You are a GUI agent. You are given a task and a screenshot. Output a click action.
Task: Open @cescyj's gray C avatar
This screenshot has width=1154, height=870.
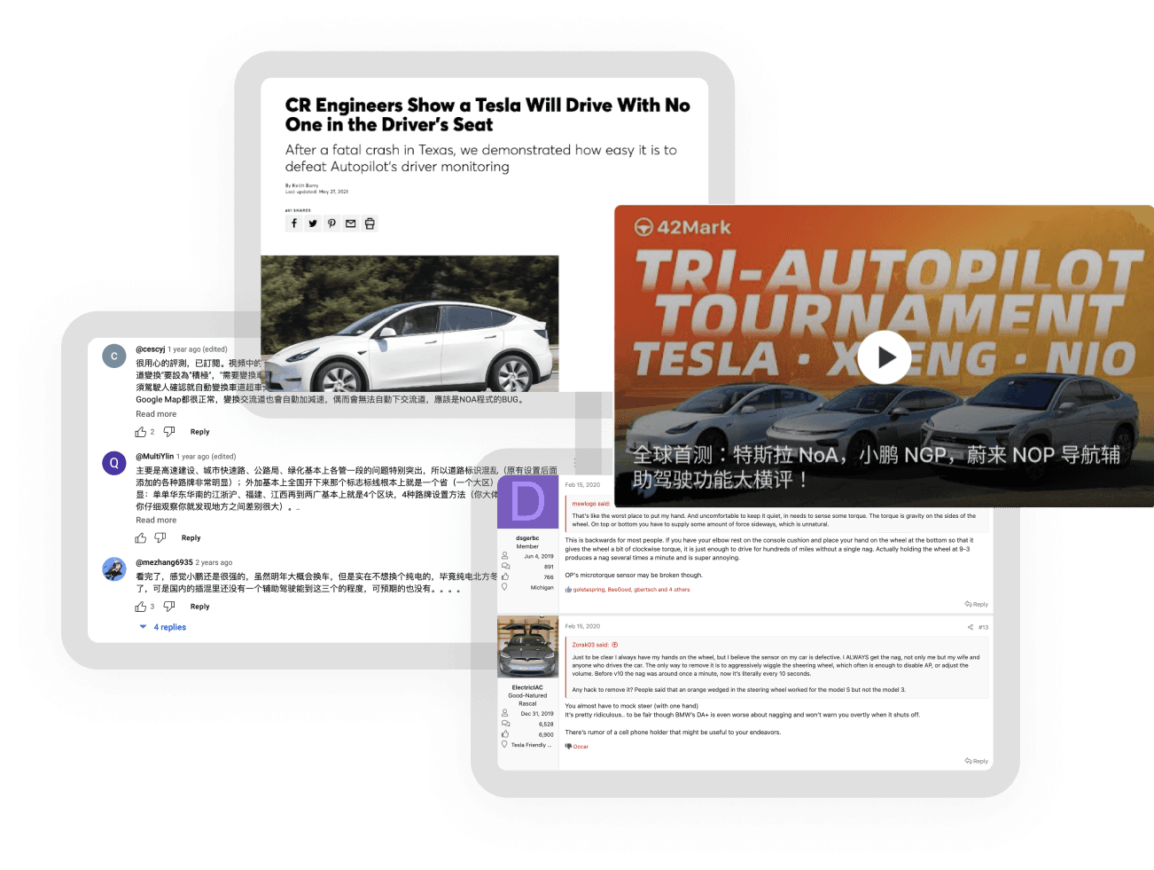click(113, 357)
